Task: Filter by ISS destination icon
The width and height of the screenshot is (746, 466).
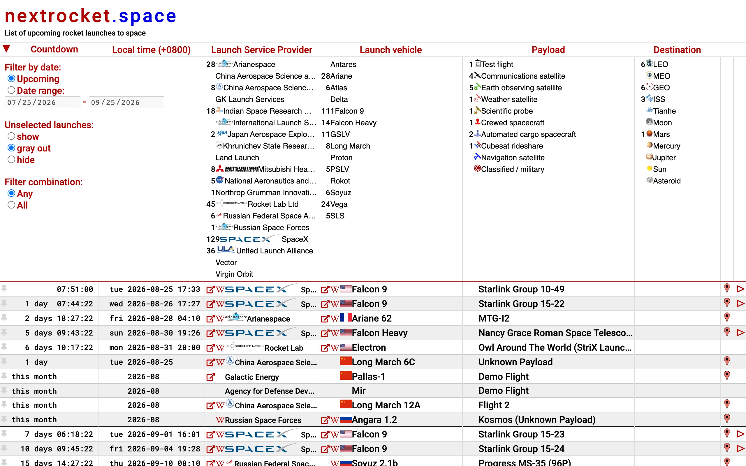Action: (x=649, y=99)
